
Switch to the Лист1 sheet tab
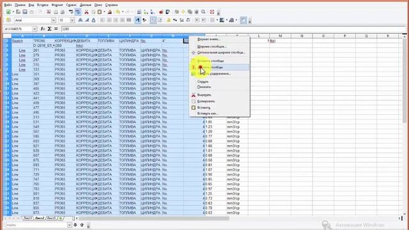28,218
